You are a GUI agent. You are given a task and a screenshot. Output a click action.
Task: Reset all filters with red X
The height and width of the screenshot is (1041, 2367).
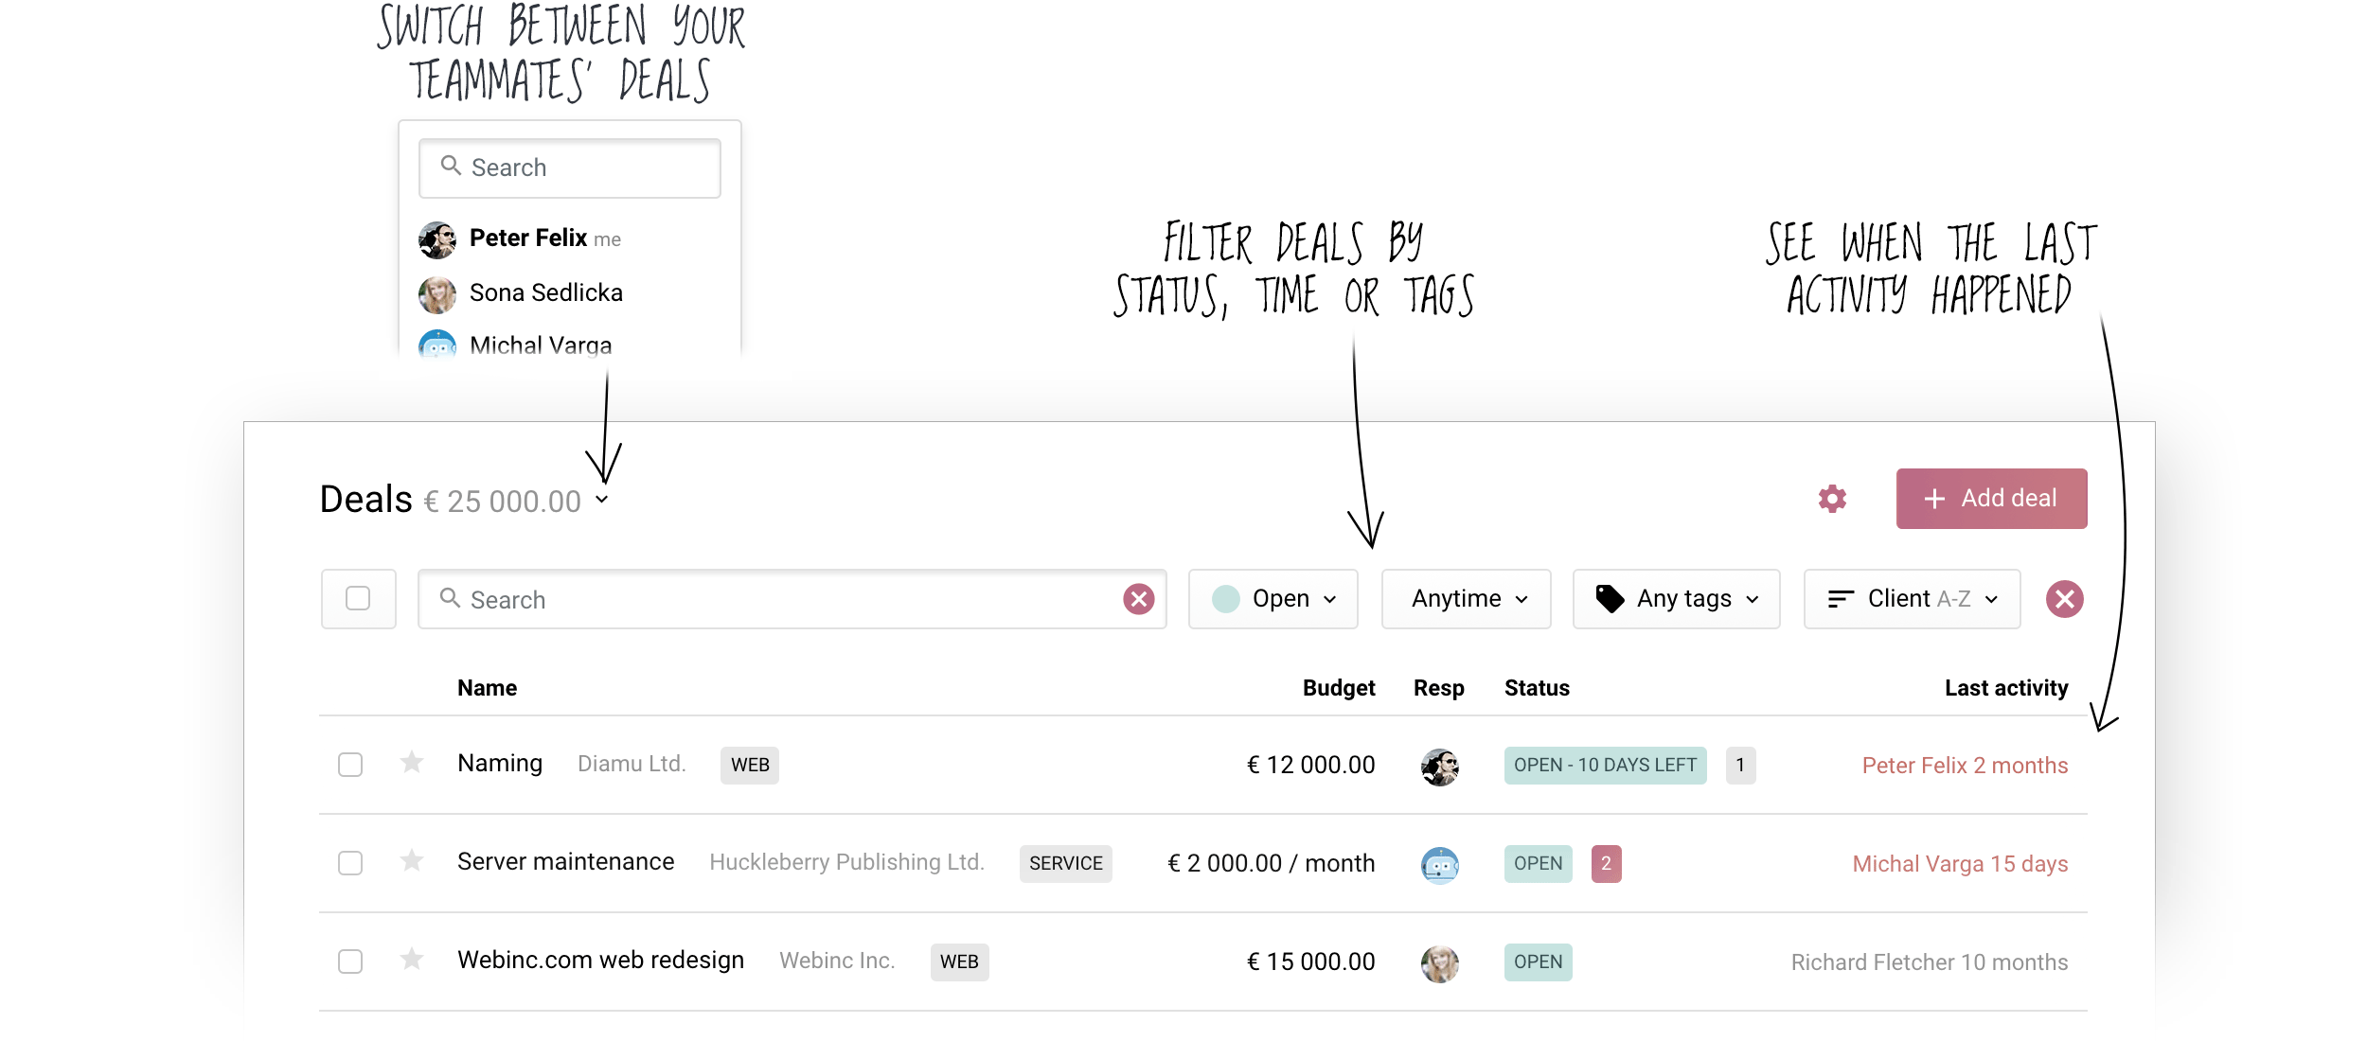[2065, 599]
